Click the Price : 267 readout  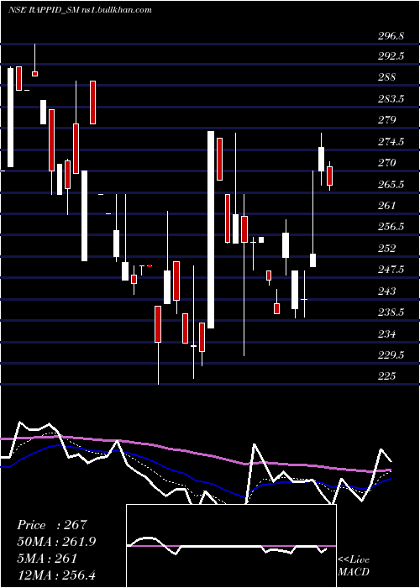(x=52, y=525)
